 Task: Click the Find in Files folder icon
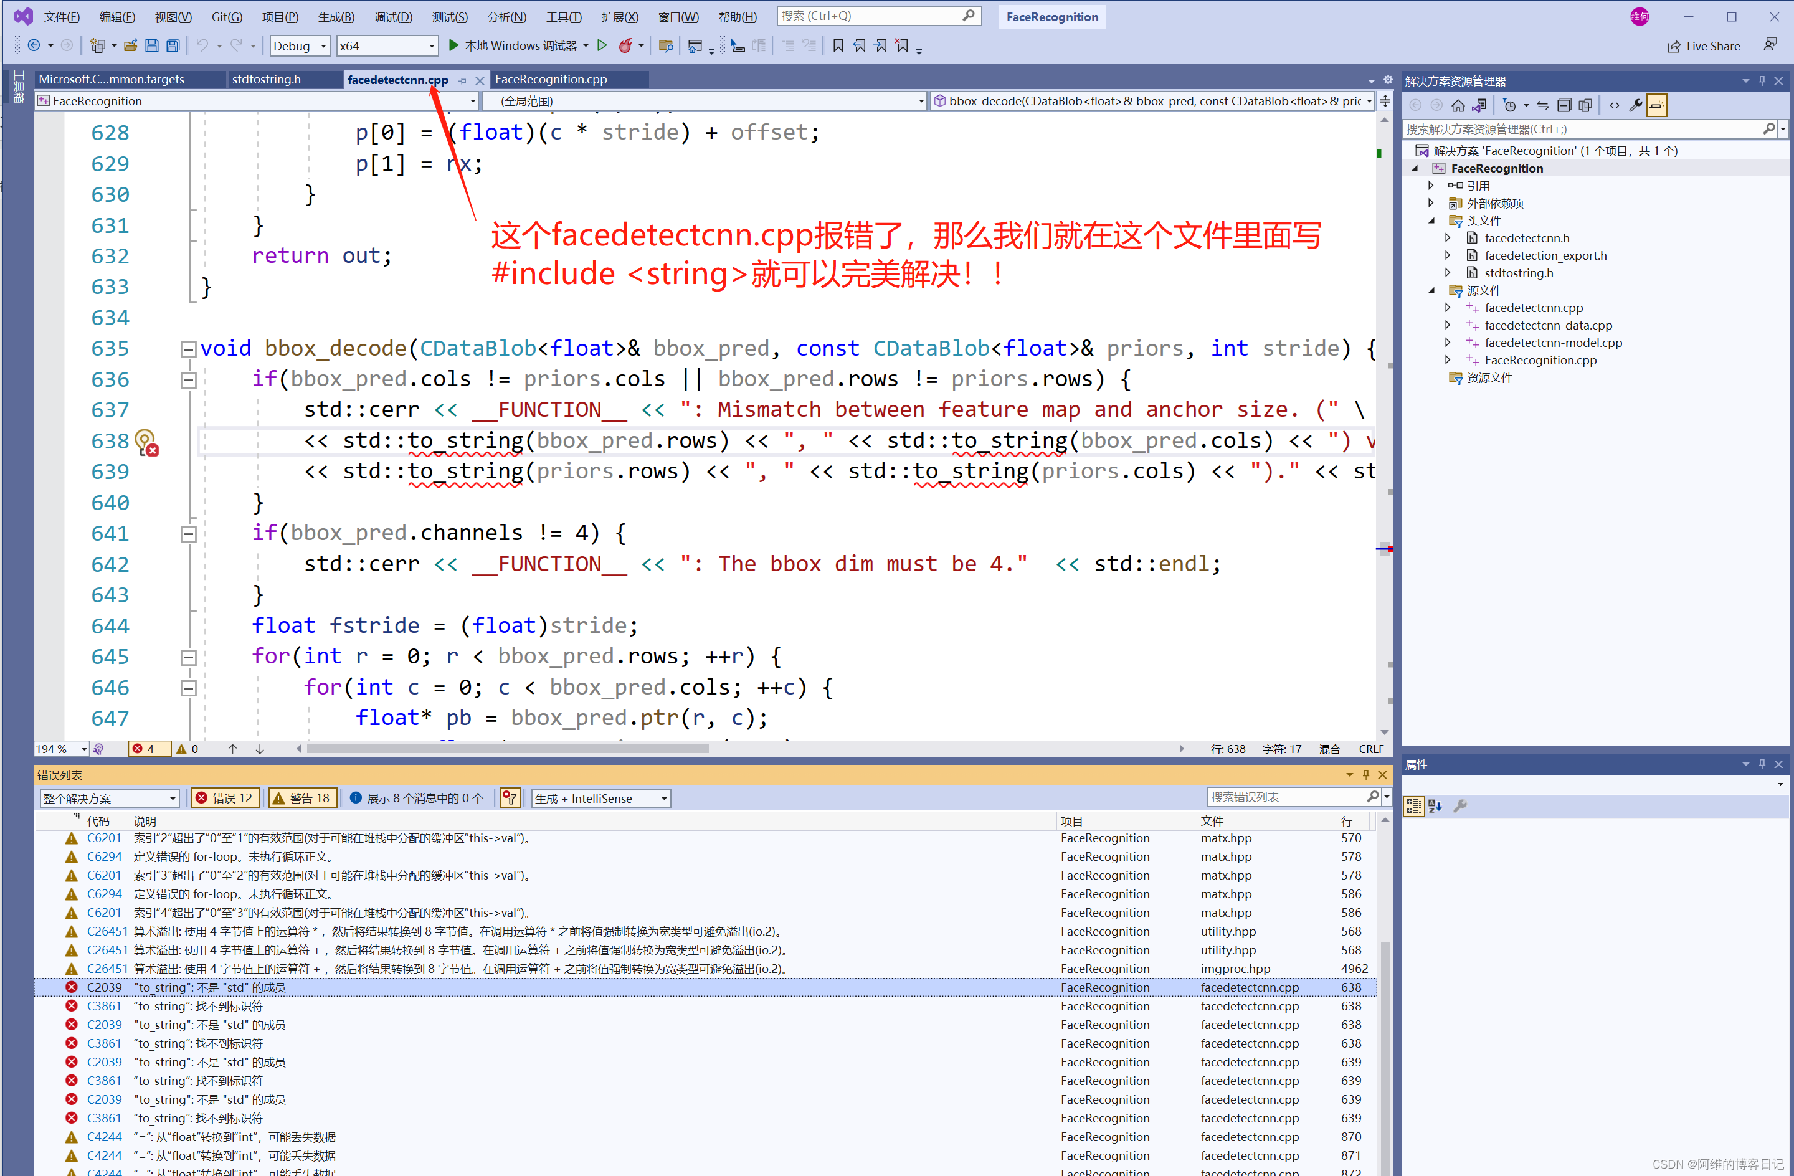pyautogui.click(x=666, y=46)
